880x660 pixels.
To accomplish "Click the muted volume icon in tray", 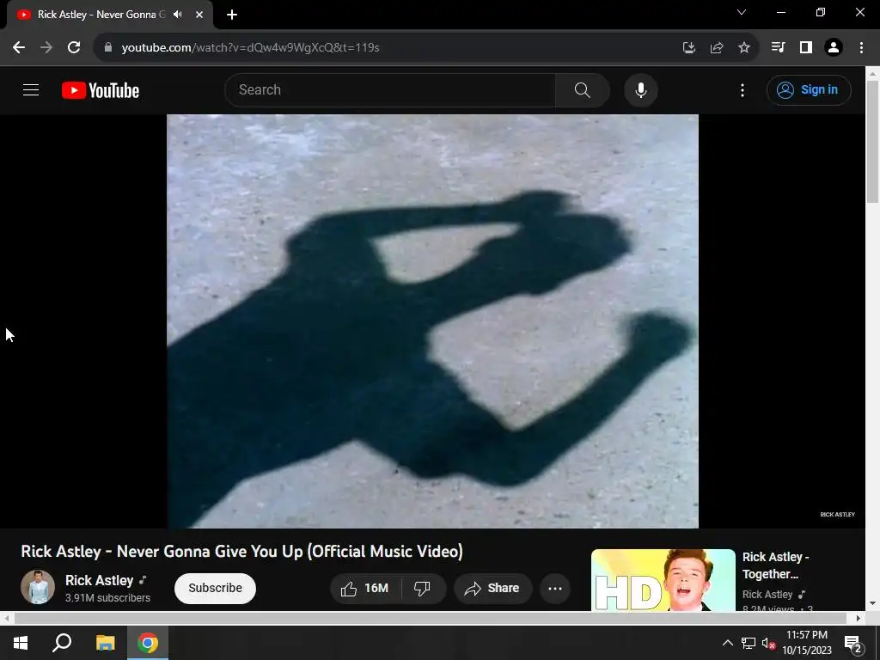I will [x=769, y=643].
